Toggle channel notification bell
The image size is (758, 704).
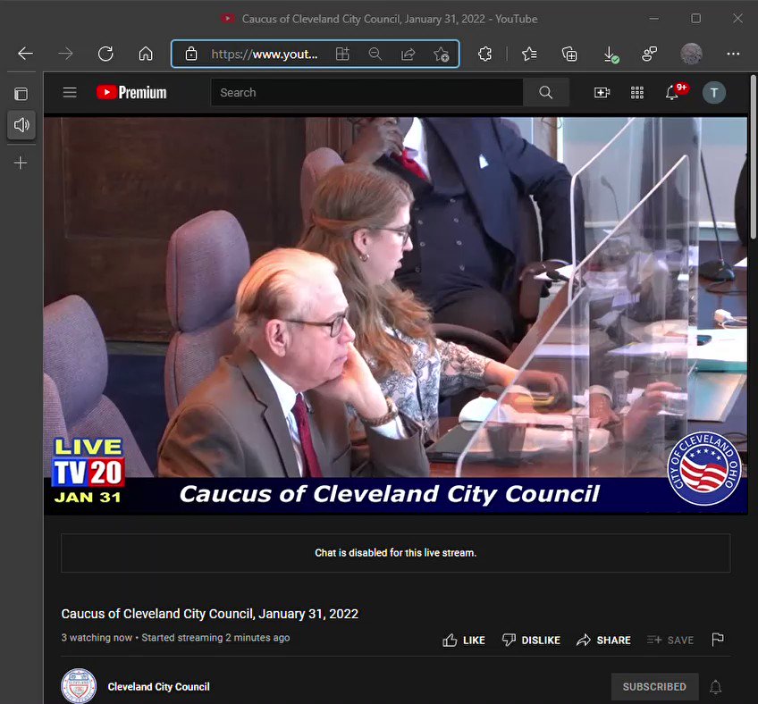coord(715,687)
